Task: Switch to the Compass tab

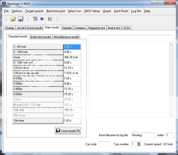Action: pos(80,28)
